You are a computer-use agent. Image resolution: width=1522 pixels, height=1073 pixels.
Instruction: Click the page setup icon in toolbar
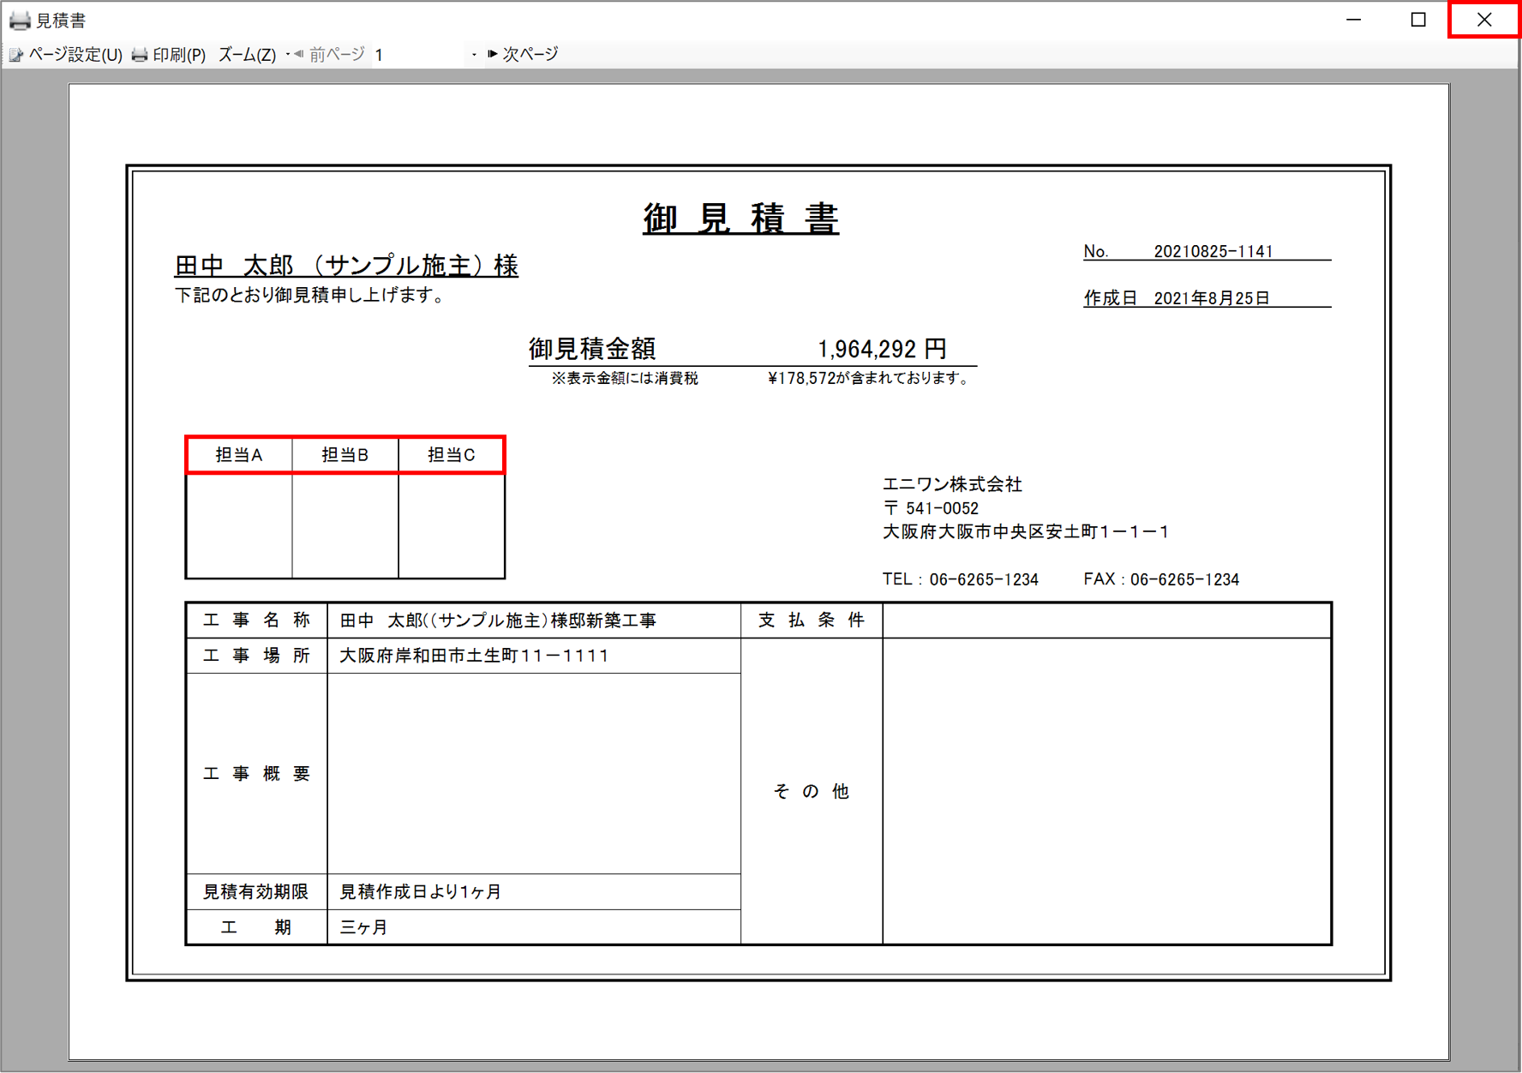pyautogui.click(x=16, y=55)
